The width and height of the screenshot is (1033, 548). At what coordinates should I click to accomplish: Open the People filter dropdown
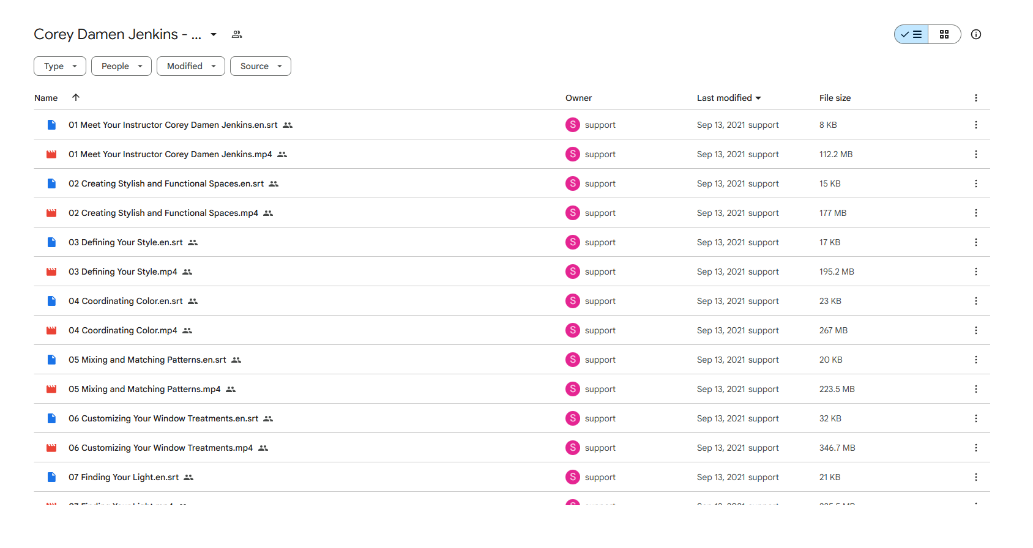click(x=121, y=66)
